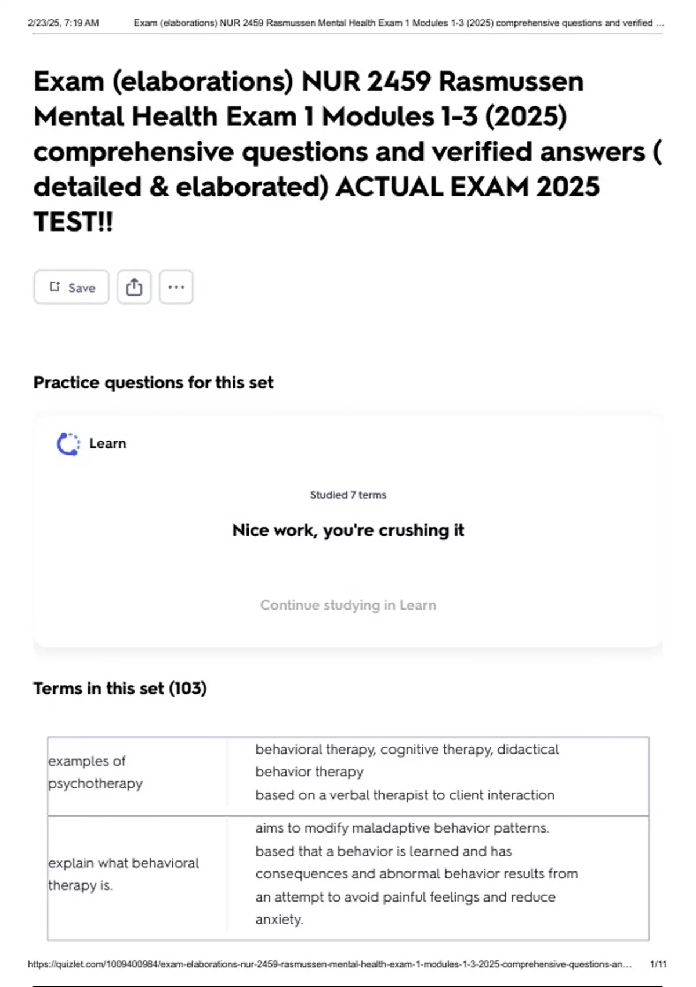The image size is (696, 987).
Task: Click the 2/23/25 7:19 AM timestamp
Action: coord(63,23)
